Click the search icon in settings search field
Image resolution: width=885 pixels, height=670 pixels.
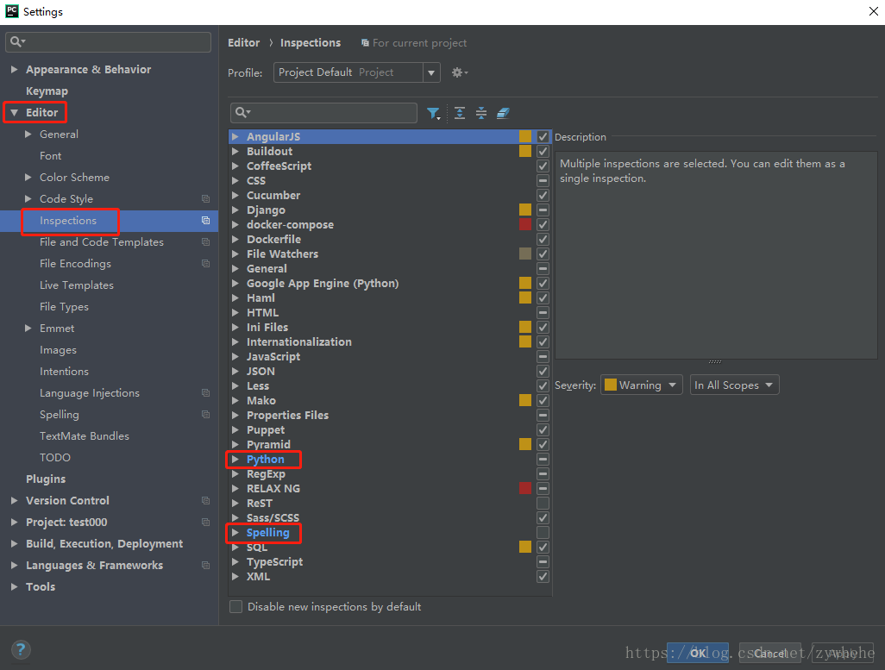(x=17, y=41)
